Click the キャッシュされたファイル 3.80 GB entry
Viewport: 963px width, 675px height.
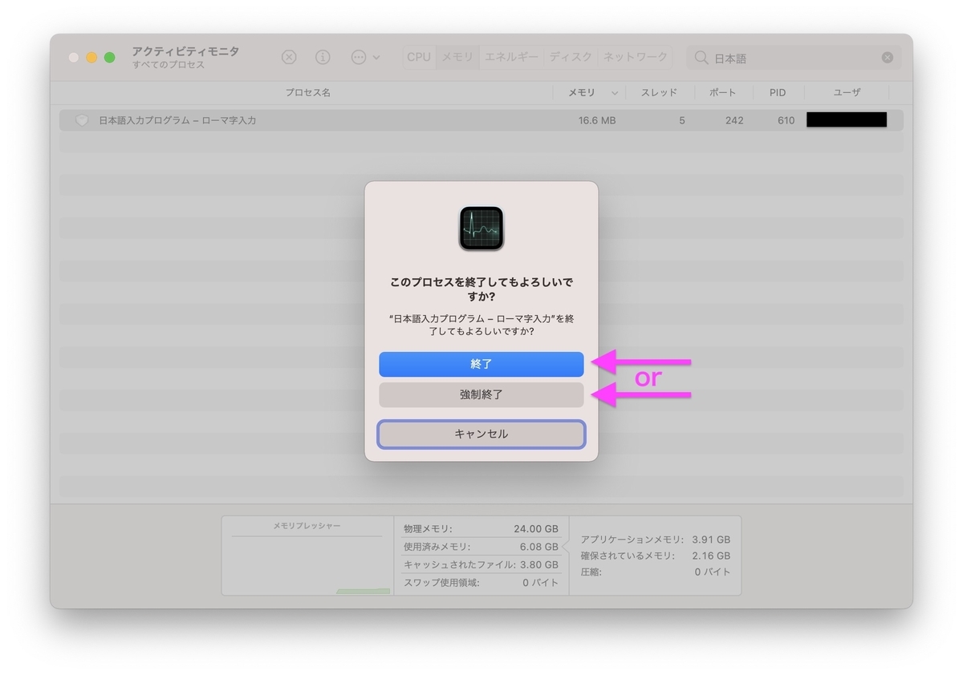pyautogui.click(x=481, y=564)
